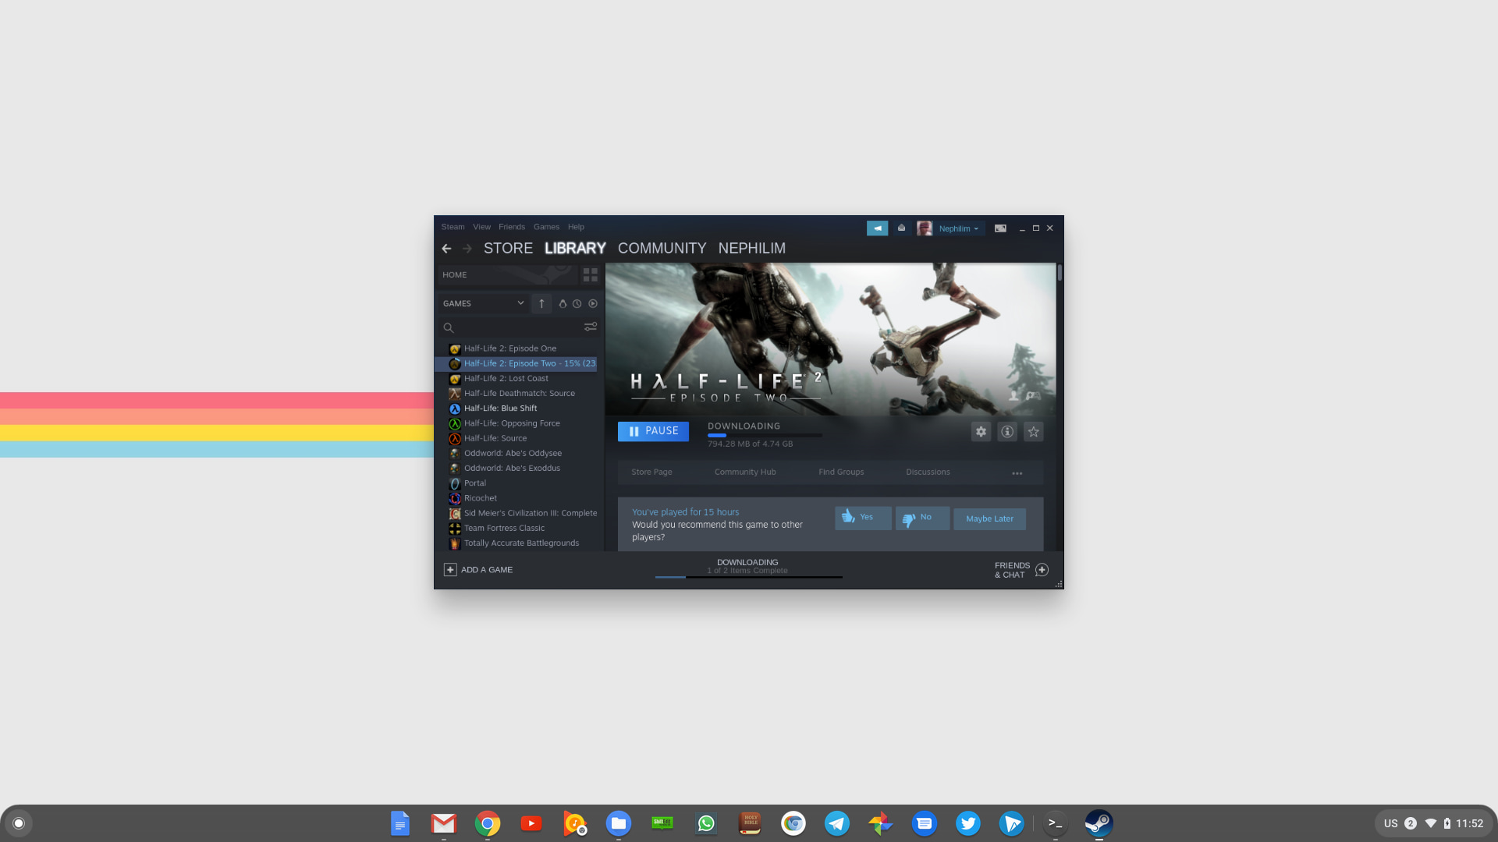Open advanced filter settings icon
The width and height of the screenshot is (1498, 842).
click(x=591, y=327)
